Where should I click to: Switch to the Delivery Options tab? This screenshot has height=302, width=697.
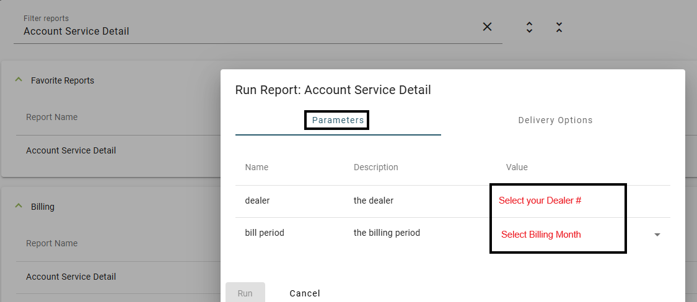[x=555, y=120]
